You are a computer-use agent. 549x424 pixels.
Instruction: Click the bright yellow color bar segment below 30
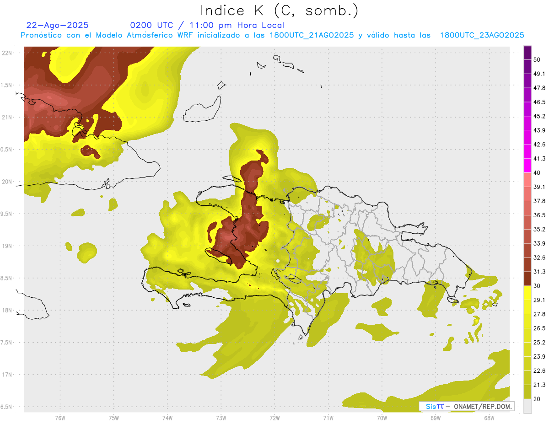[x=527, y=293]
